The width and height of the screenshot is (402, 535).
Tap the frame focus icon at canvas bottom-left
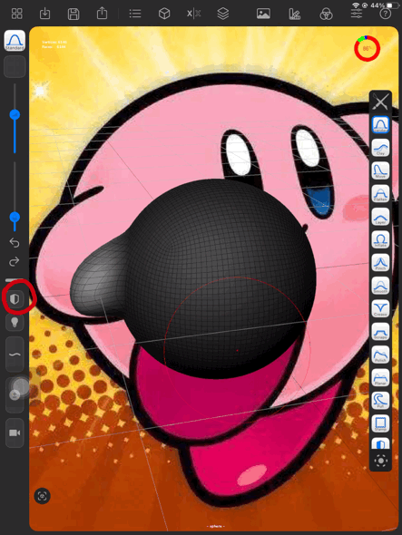click(x=43, y=496)
